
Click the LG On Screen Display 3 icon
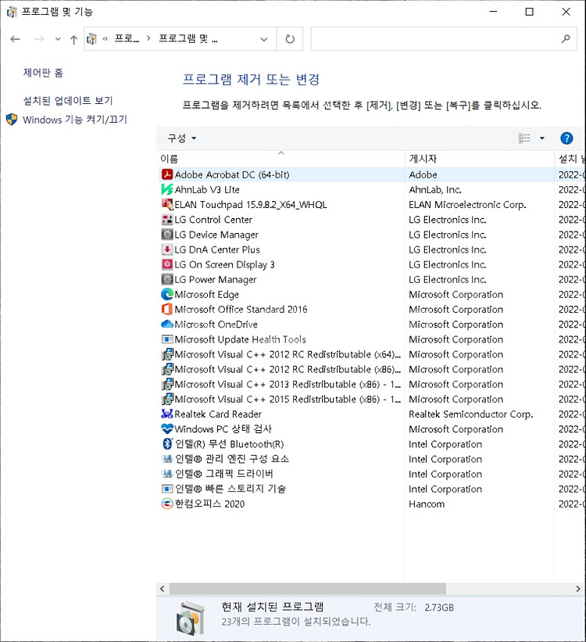(167, 264)
